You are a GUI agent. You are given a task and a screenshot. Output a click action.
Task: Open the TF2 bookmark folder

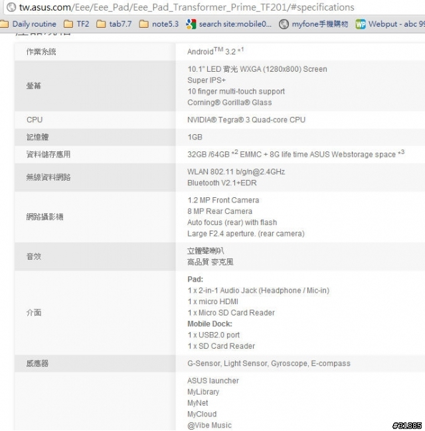pos(76,24)
